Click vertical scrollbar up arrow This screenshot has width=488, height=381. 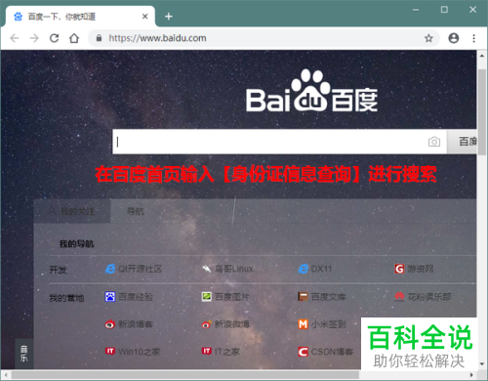[x=482, y=56]
